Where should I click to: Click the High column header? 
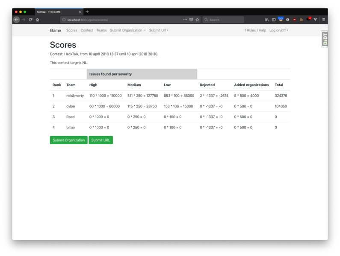tap(93, 85)
